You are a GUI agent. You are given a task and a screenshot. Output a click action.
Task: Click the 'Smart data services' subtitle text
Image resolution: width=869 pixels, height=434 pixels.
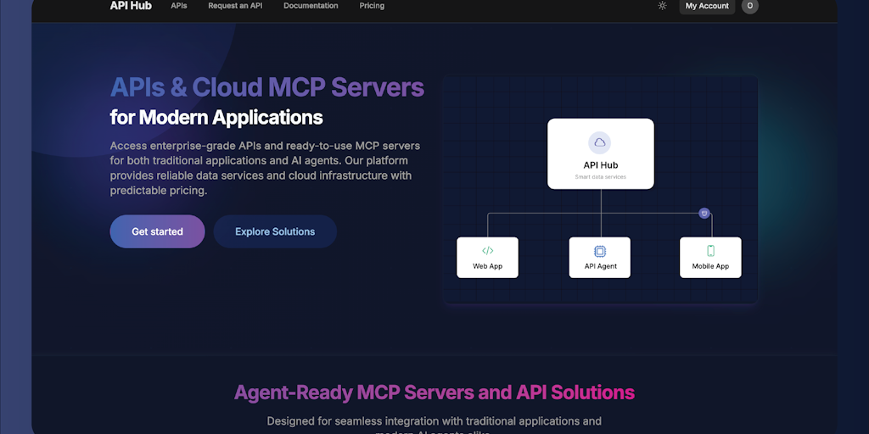(600, 177)
